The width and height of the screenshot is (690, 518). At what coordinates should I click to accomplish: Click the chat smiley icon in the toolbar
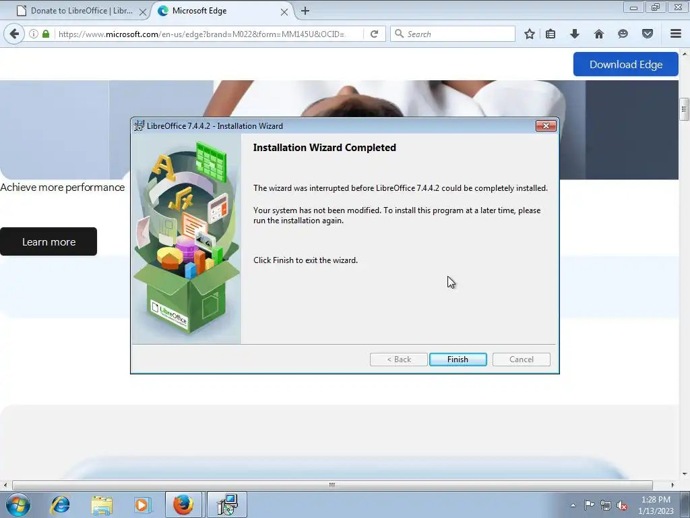(623, 34)
